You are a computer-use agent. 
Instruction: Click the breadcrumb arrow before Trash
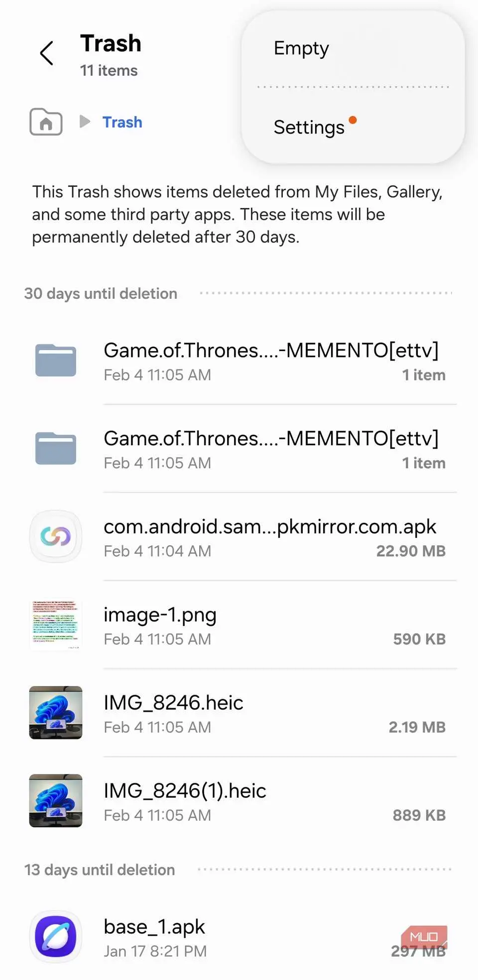tap(85, 121)
